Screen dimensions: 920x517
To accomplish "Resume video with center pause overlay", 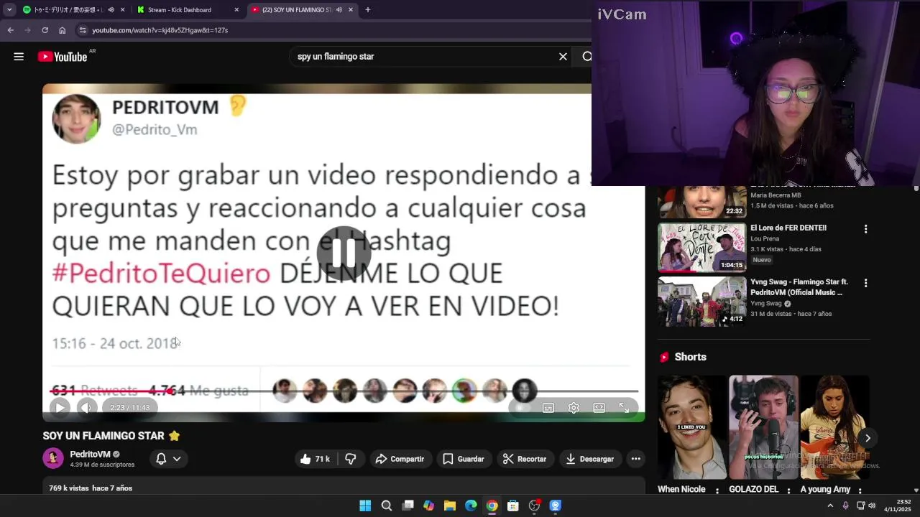I will tap(344, 253).
